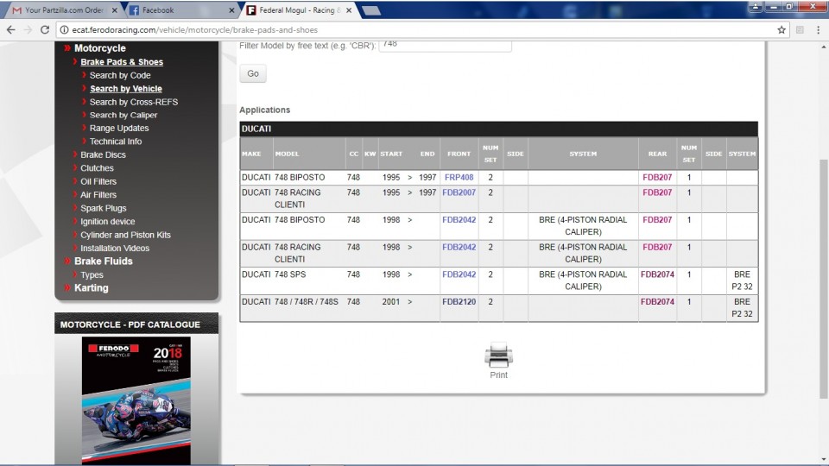Bookmark page with the star icon
Screen dimensions: 829x466
click(x=782, y=30)
